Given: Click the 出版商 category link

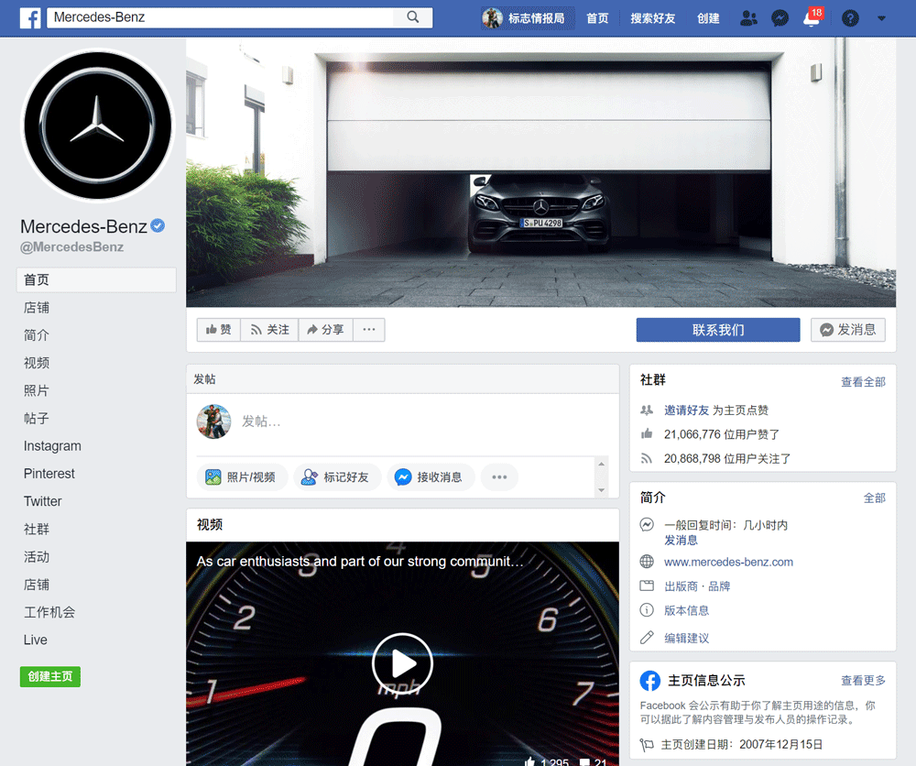Looking at the screenshot, I should (681, 586).
